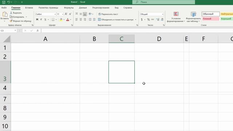Open the Буфер обмена dialog launcher
This screenshot has height=131, width=233.
(32, 25)
